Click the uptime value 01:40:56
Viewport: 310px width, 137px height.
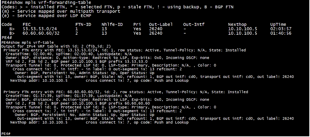pyautogui.click(x=281, y=33)
